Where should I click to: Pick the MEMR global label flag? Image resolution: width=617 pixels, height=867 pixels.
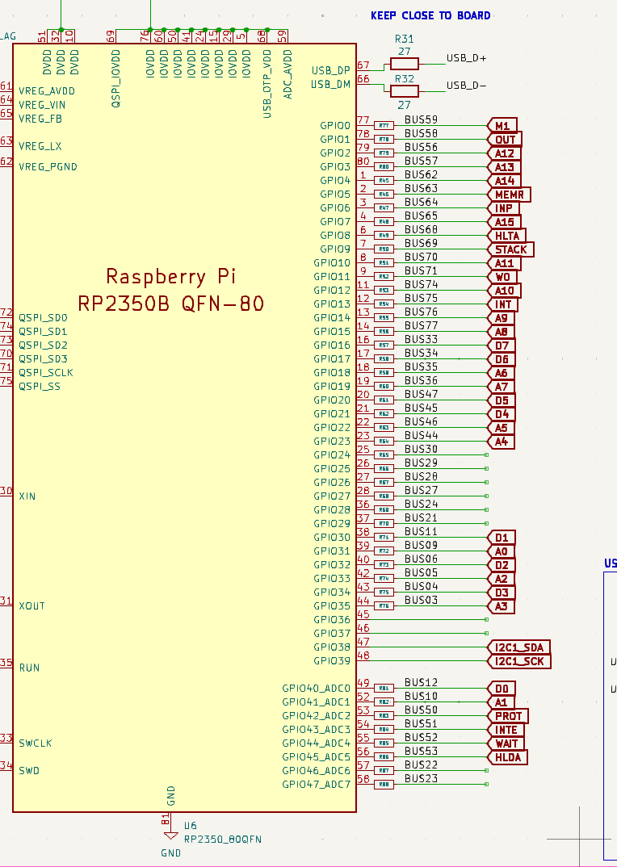pos(509,195)
